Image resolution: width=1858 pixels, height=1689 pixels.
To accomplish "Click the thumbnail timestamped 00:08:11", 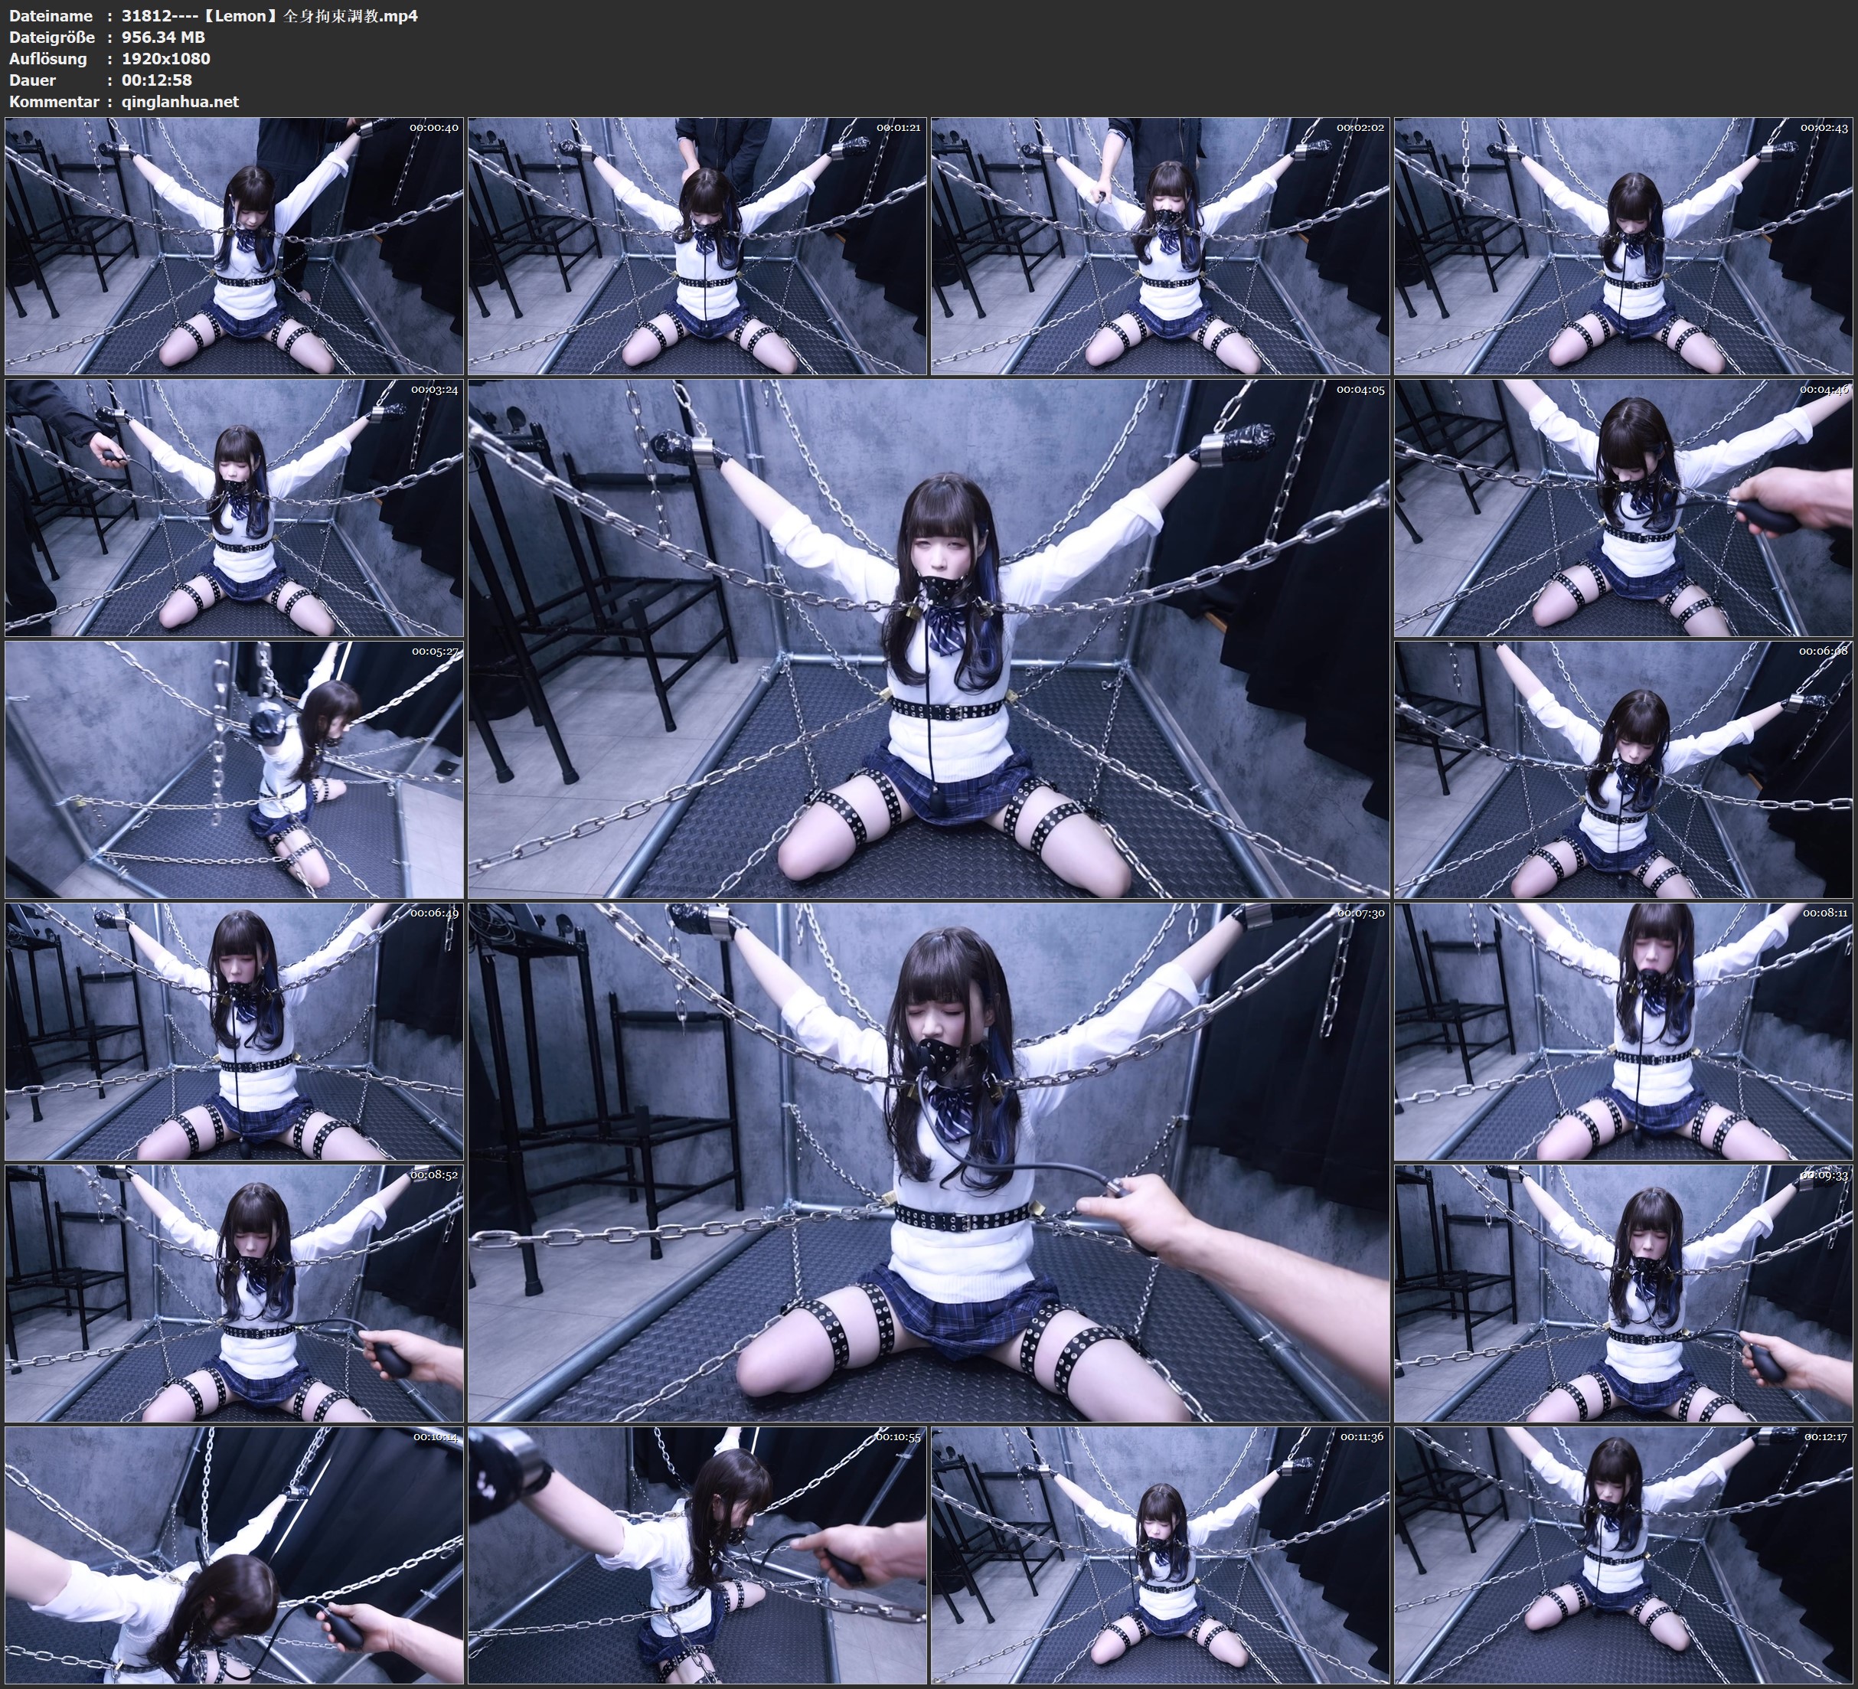I will 1624,1031.
